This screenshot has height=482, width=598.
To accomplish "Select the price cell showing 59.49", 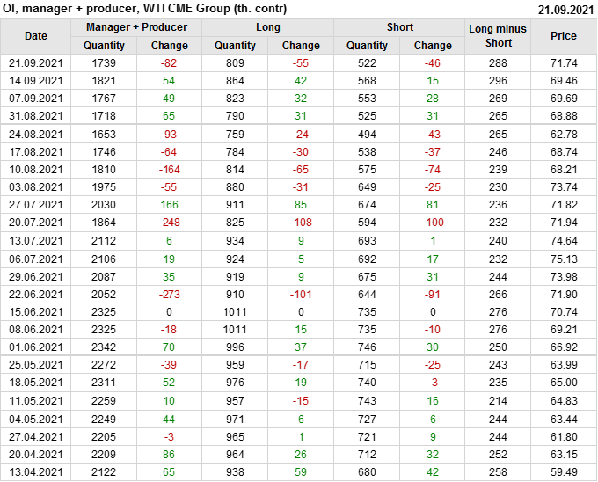I will [564, 472].
